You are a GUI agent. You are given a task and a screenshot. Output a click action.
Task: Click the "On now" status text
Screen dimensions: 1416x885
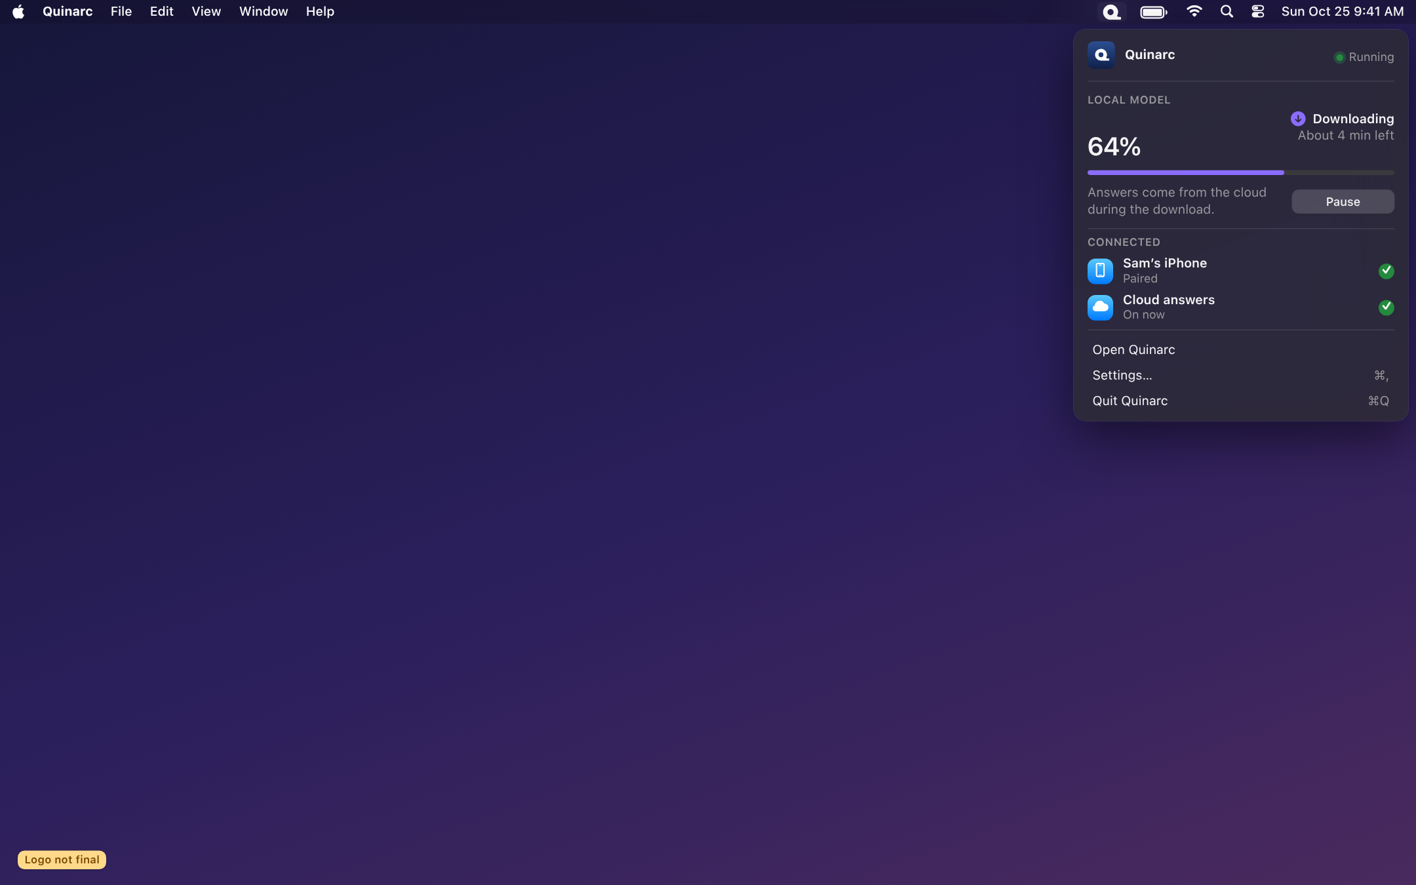click(x=1143, y=315)
